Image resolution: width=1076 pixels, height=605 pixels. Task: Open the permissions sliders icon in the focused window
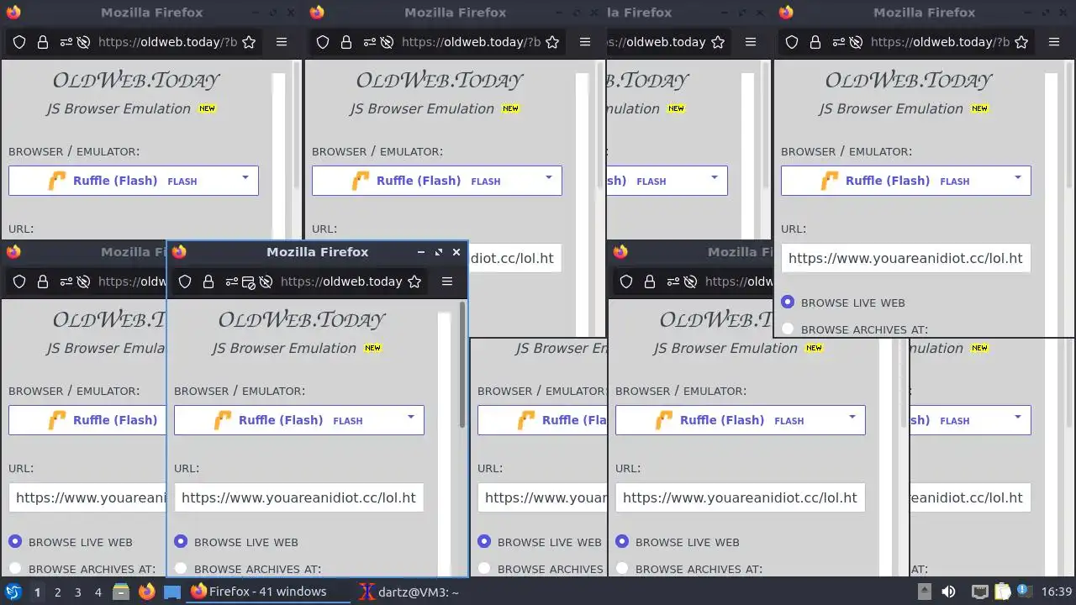point(231,281)
